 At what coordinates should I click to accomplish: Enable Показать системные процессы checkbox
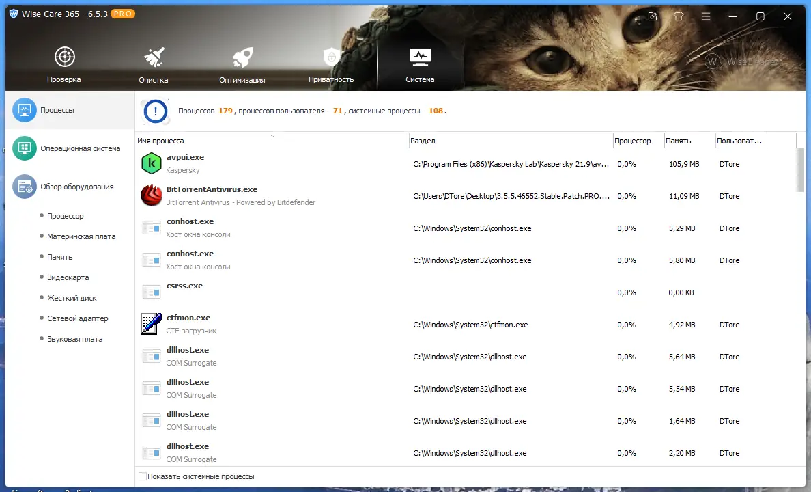[143, 476]
